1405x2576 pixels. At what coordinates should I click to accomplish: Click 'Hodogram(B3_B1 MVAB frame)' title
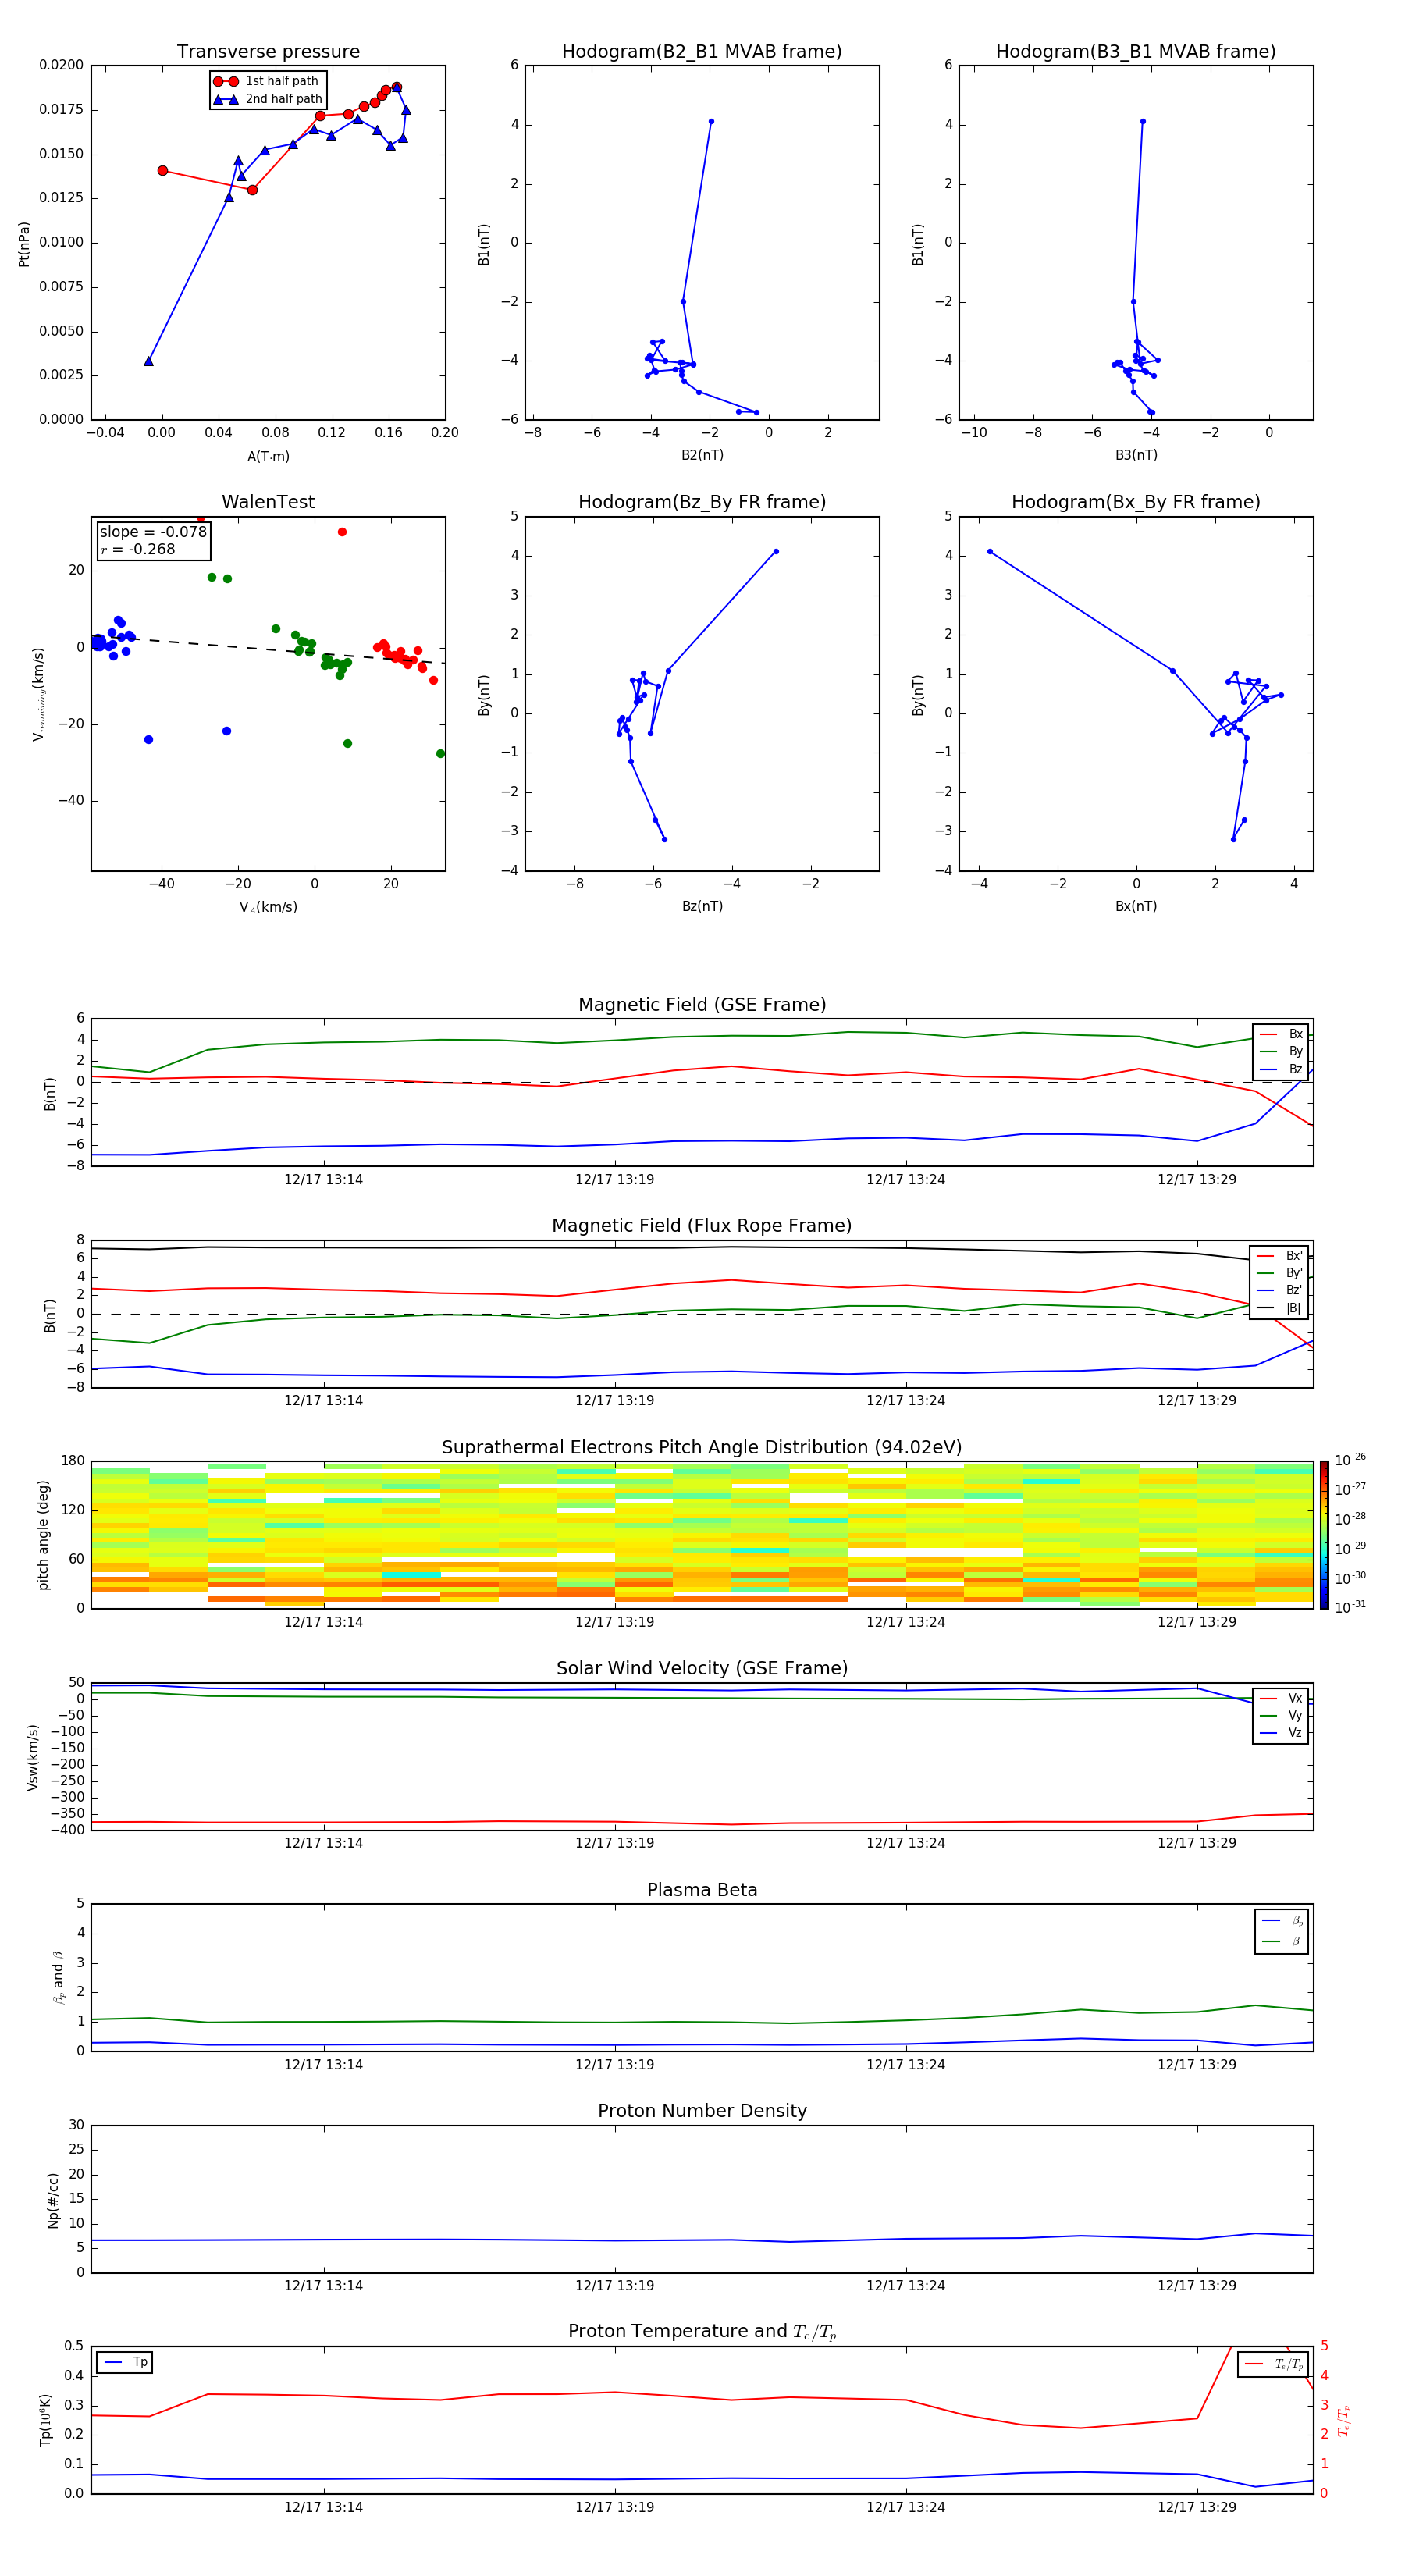pyautogui.click(x=1136, y=52)
